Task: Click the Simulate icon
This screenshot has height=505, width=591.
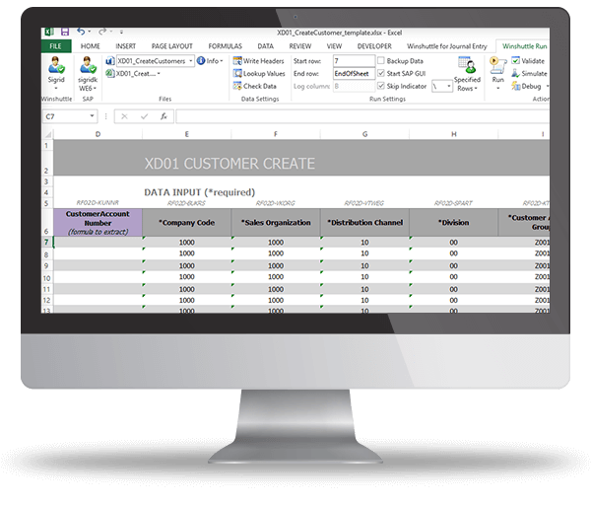Action: tap(515, 73)
